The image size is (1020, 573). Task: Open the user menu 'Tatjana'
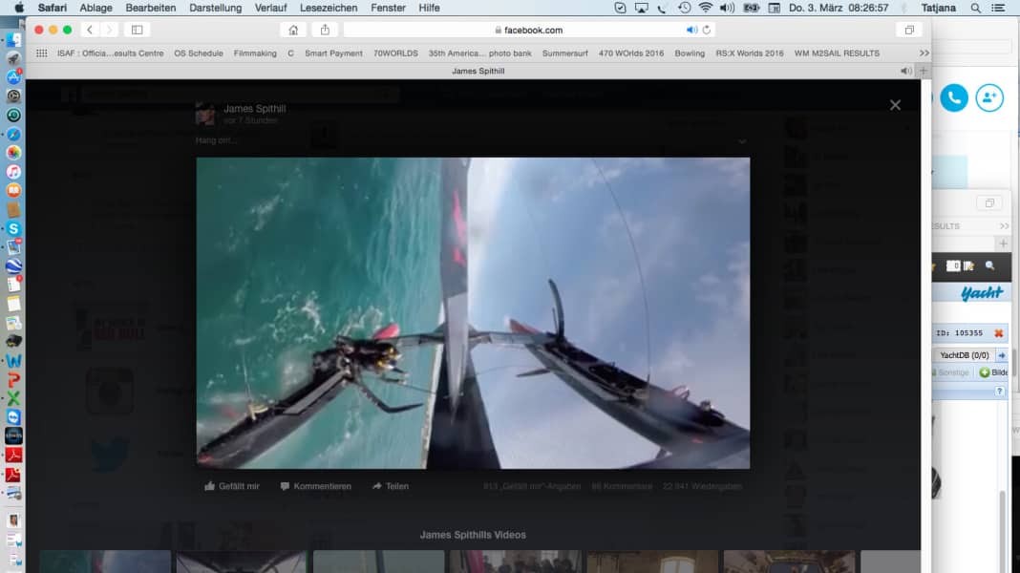(x=938, y=8)
